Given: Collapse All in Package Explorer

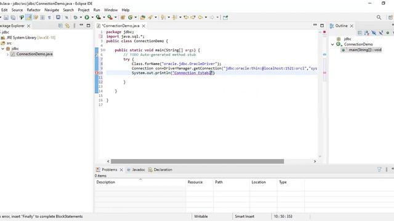Looking at the screenshot, I should tap(60, 26).
